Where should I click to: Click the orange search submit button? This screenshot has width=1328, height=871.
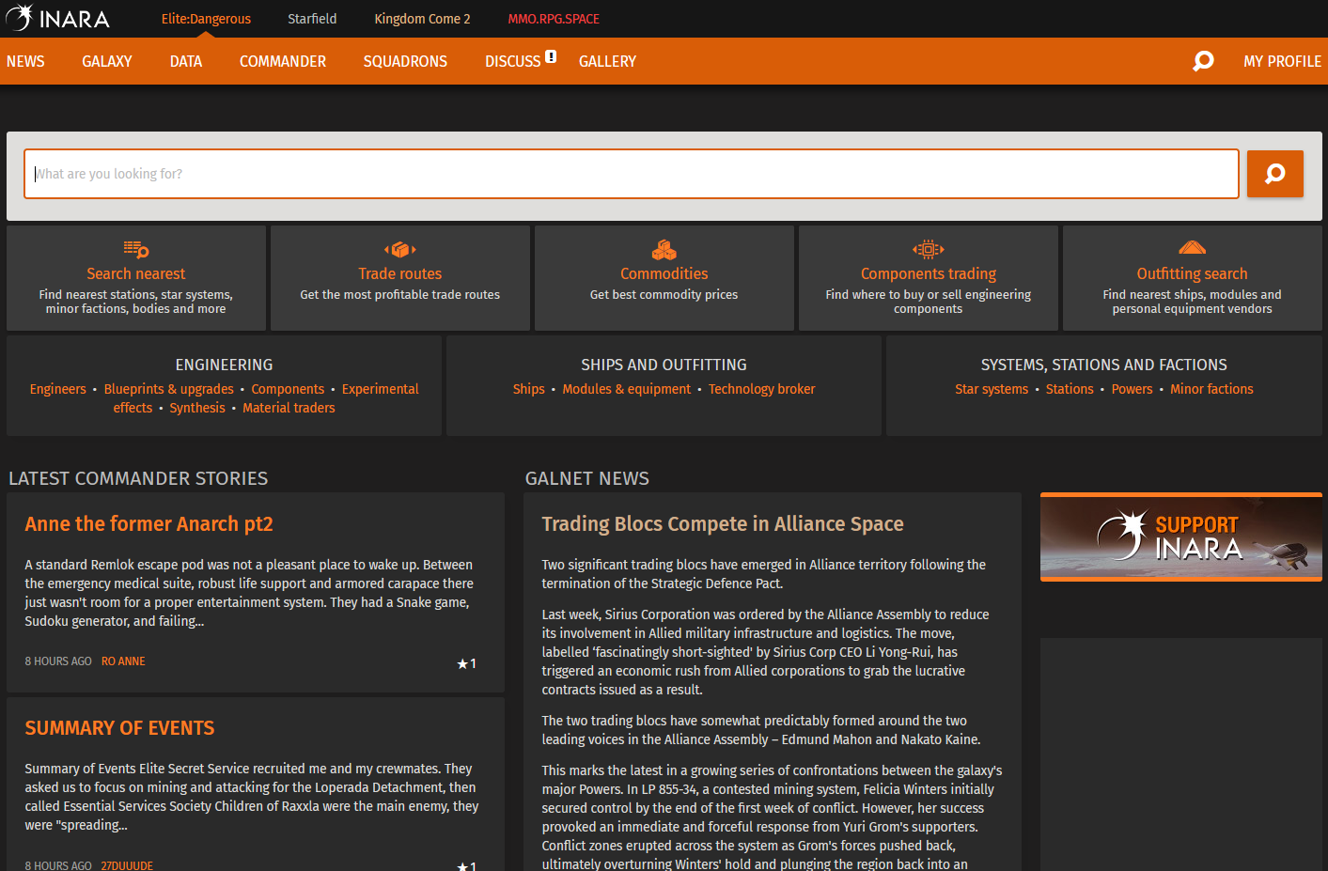pyautogui.click(x=1274, y=174)
